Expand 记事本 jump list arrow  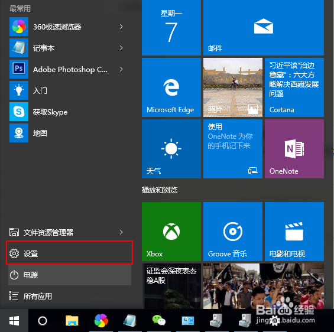pyautogui.click(x=121, y=48)
